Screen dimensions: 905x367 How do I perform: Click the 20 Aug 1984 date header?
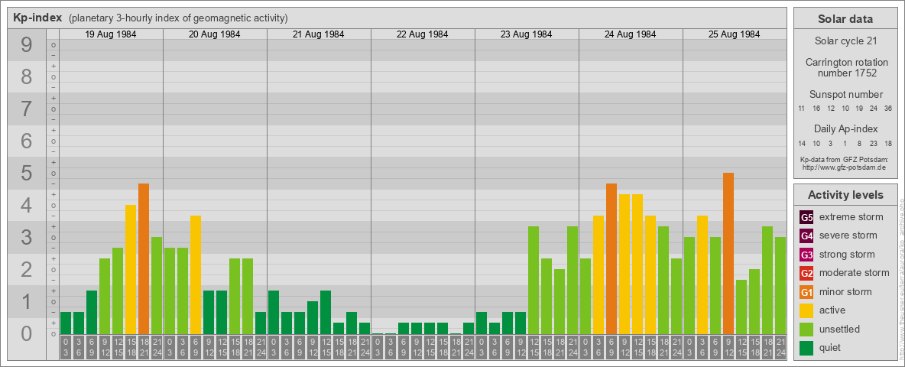click(215, 34)
